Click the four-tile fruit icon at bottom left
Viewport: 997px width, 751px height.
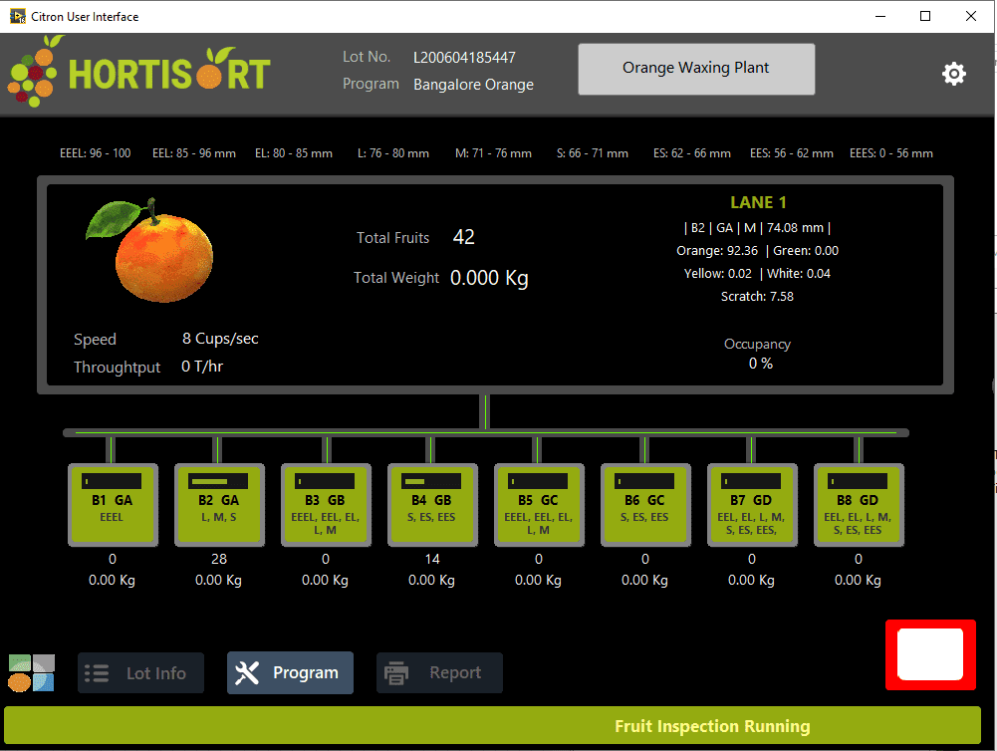pos(31,673)
